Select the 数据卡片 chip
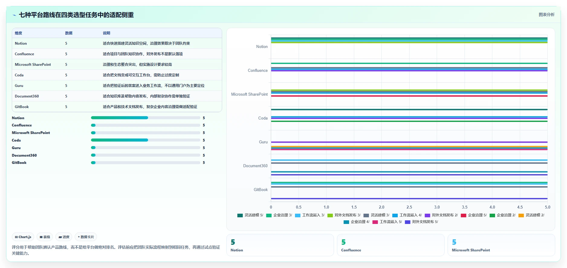This screenshot has width=567, height=268. (x=86, y=237)
